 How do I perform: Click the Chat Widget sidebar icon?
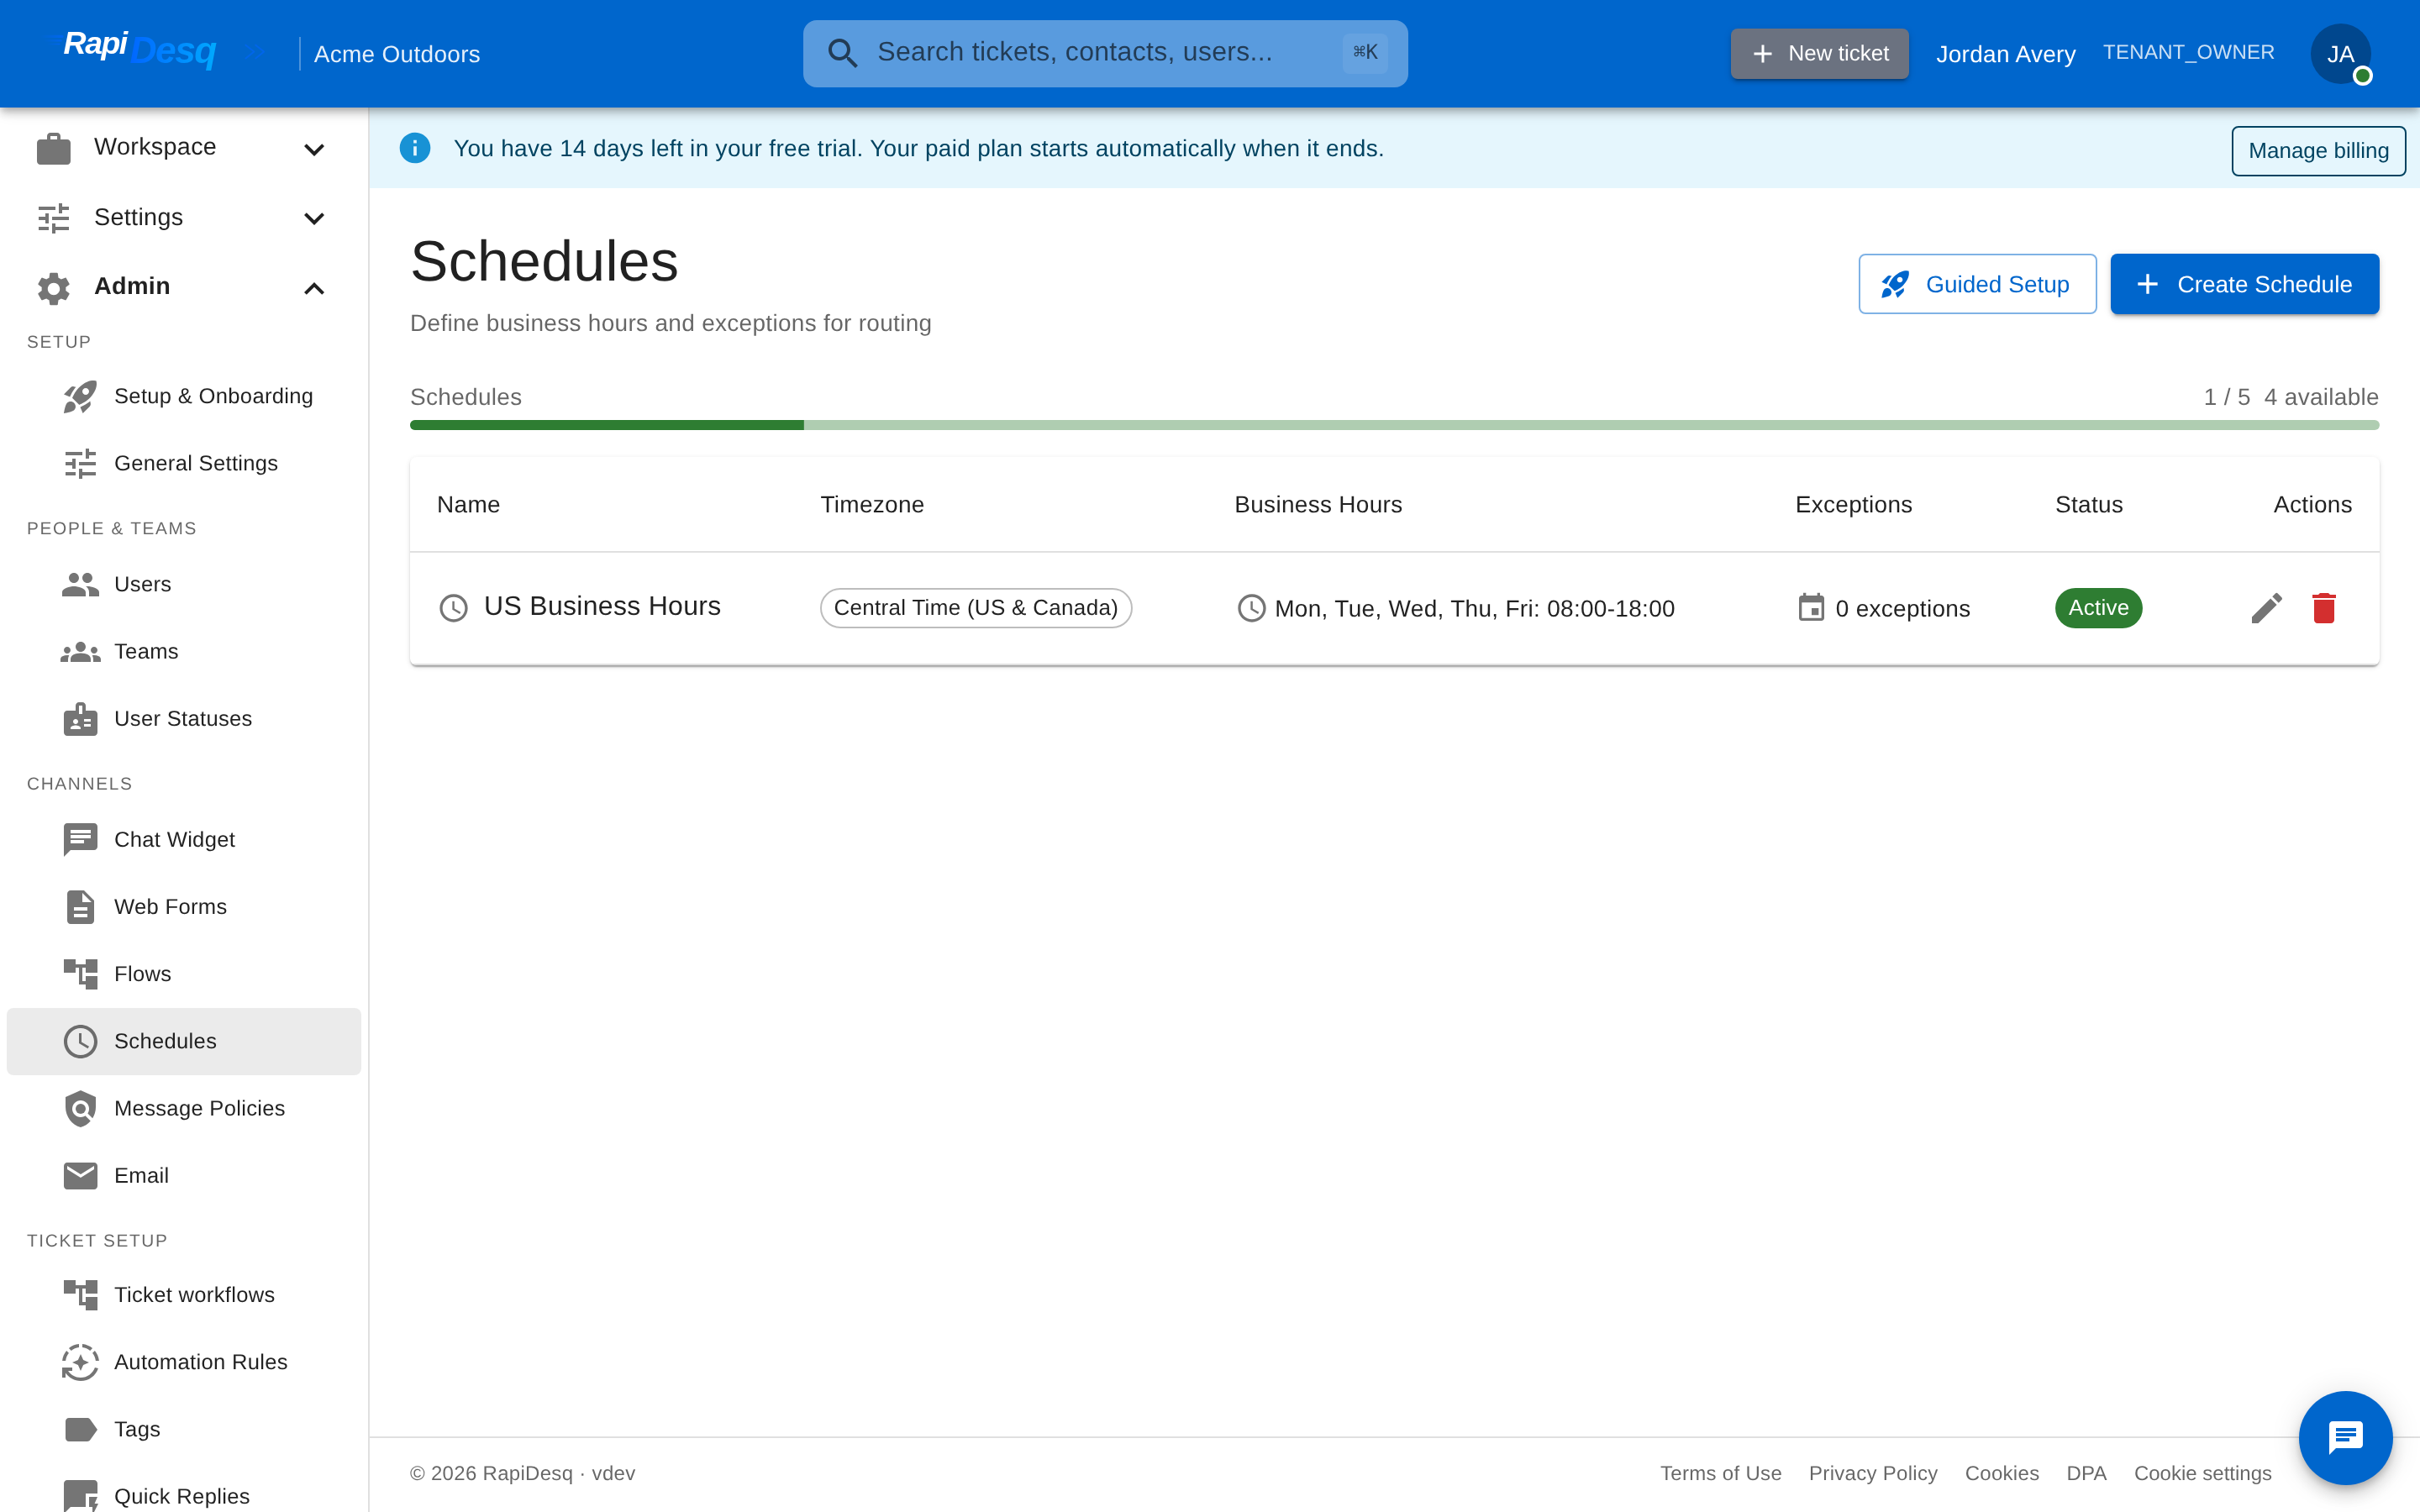coord(80,840)
